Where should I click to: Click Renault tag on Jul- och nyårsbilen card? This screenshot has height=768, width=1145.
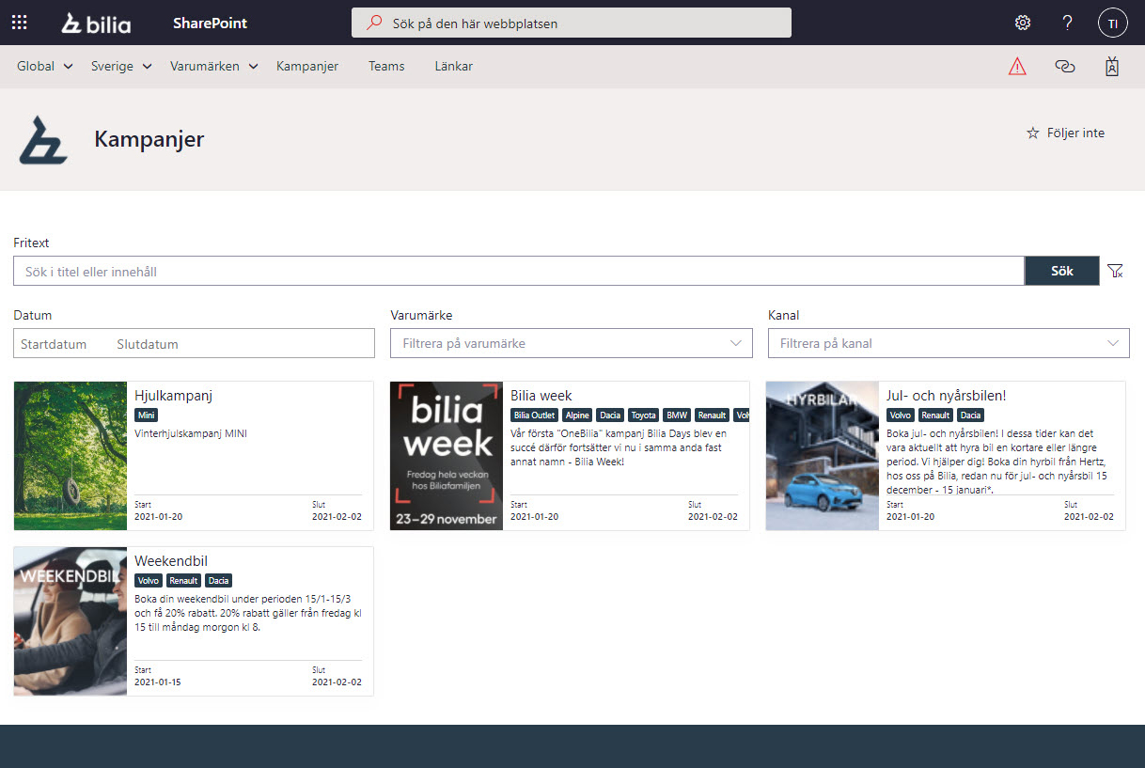tap(935, 415)
